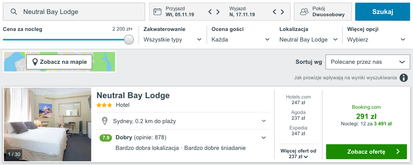Viewport: 413px width, 165px height.
Task: Click the search magnifier icon
Action: pyautogui.click(x=14, y=12)
